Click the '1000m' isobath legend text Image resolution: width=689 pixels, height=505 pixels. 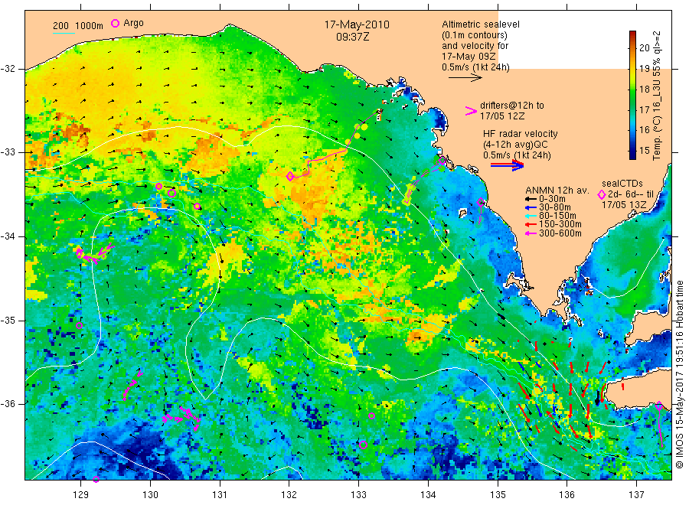pos(90,26)
